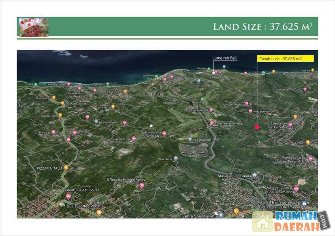Select the Renaissance Bali Uluwatu Resort pin
The image size is (335, 236).
pyautogui.click(x=310, y=159)
